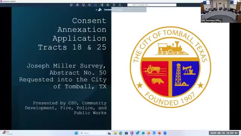Click the slide title 'Consent'
Image resolution: width=241 pixels, height=136 pixels.
(89, 21)
